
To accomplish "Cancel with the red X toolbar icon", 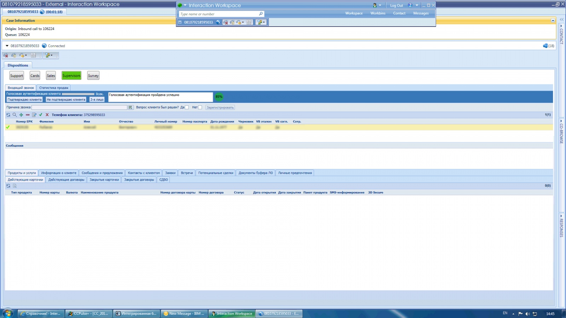I will tap(47, 115).
